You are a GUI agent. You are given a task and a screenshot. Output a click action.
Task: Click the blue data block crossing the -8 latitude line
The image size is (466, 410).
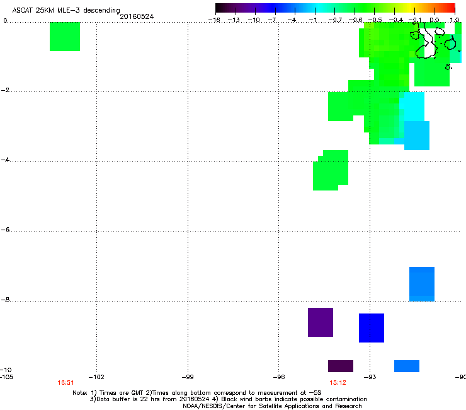tap(422, 284)
